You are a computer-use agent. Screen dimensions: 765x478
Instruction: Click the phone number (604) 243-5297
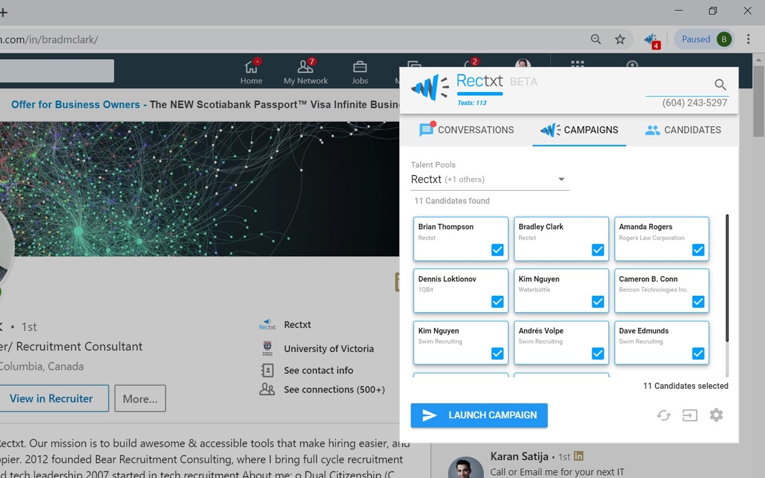pyautogui.click(x=694, y=103)
